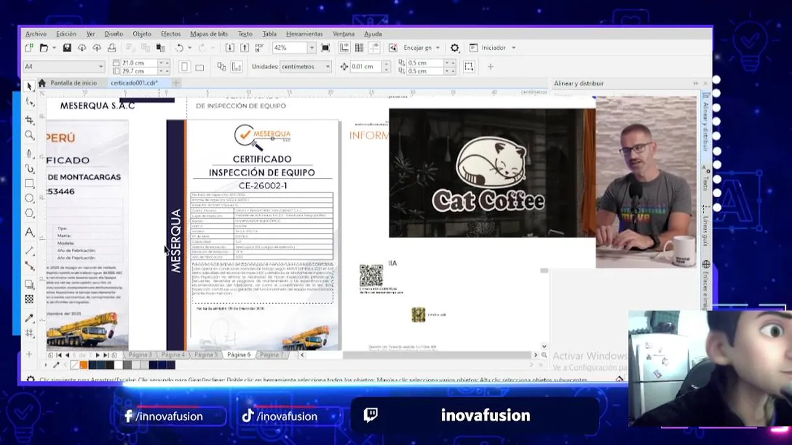Screen dimensions: 792x445
Task: Open the Herramientas menu
Action: [304, 34]
